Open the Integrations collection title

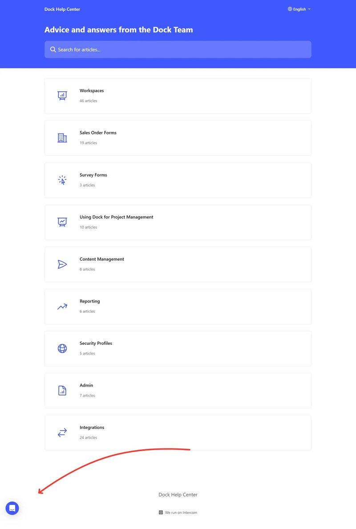pos(92,428)
